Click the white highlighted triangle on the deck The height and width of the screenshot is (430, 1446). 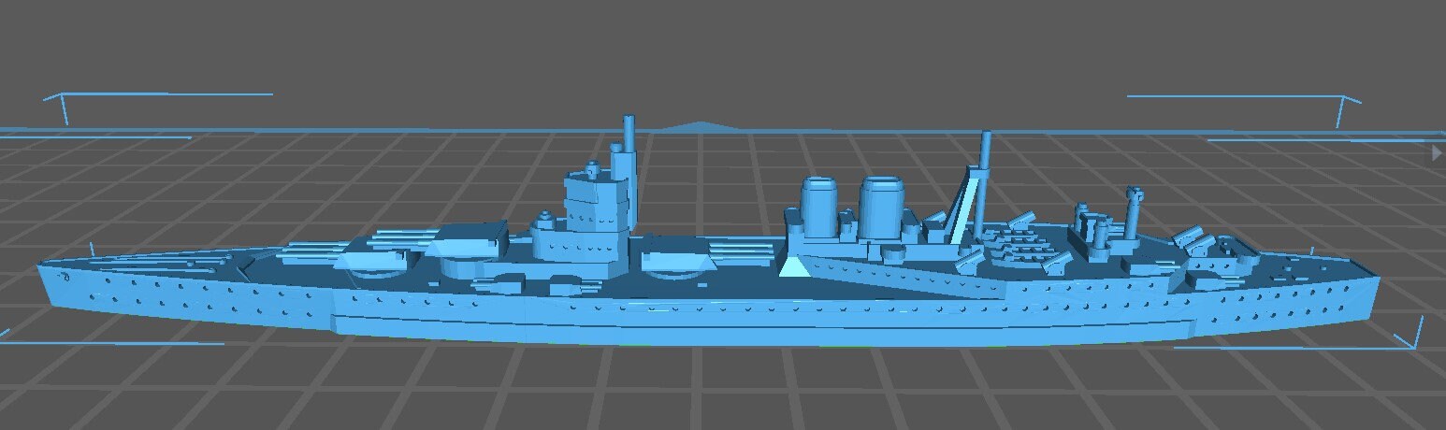(794, 270)
